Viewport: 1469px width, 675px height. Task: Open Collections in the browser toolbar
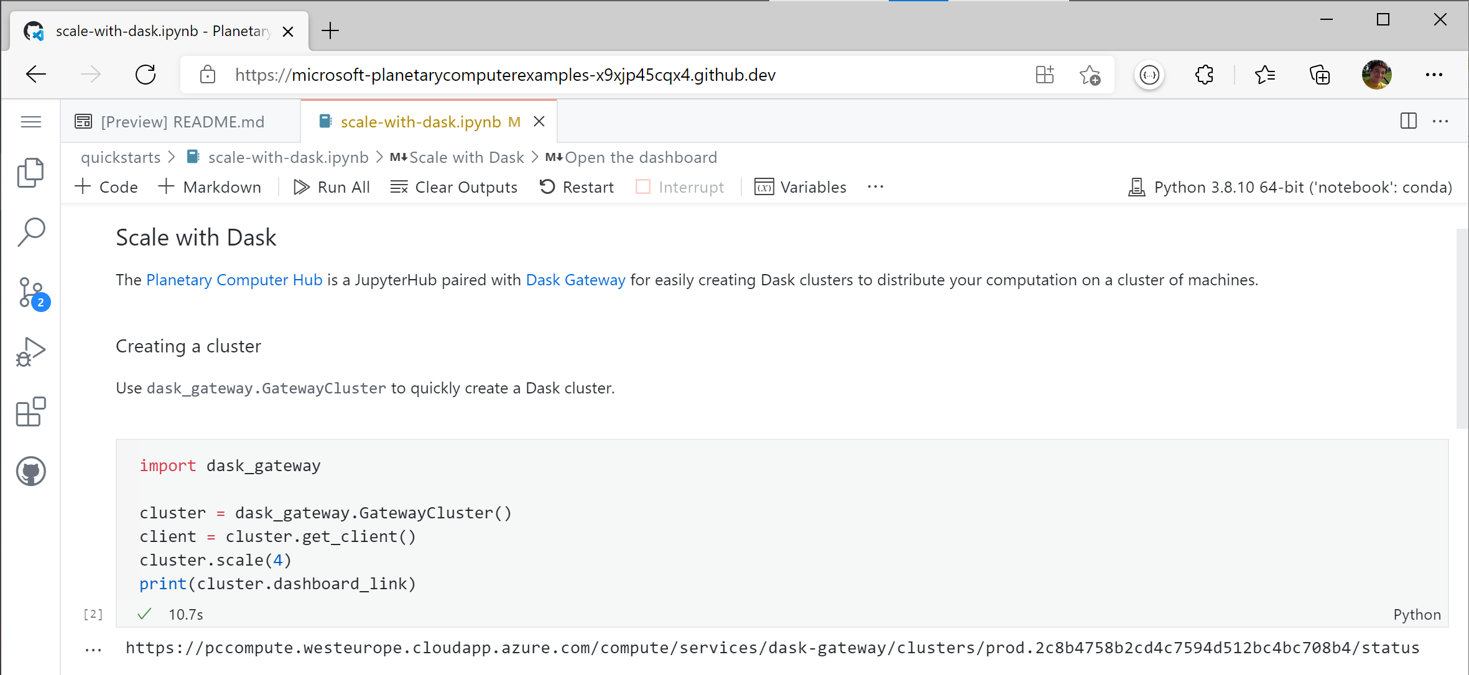[1320, 75]
